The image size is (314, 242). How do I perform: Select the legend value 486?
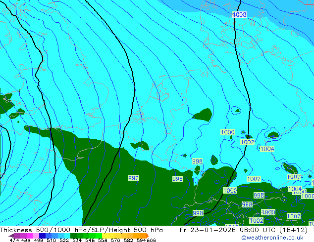[x=26, y=240]
